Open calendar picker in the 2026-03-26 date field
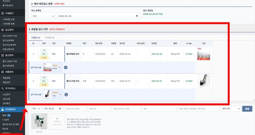 tap(137, 16)
